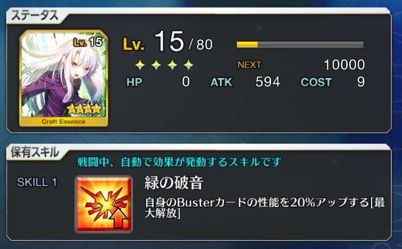Click the second rarity star
The image size is (402, 249).
pos(156,65)
